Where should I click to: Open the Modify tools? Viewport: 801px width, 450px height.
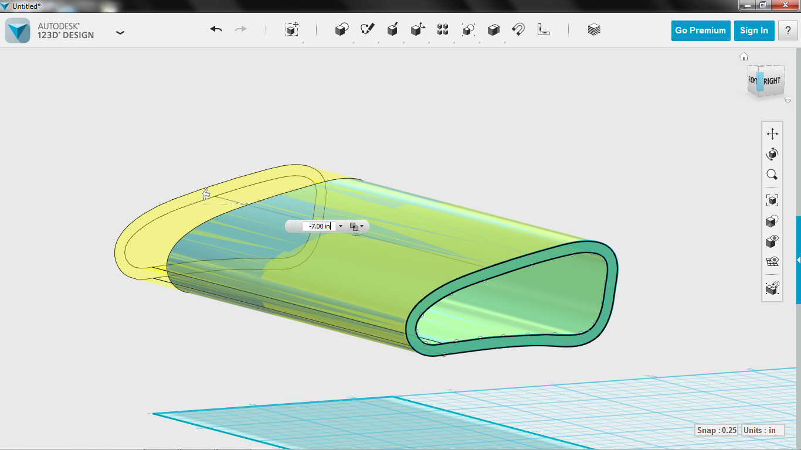coord(418,29)
